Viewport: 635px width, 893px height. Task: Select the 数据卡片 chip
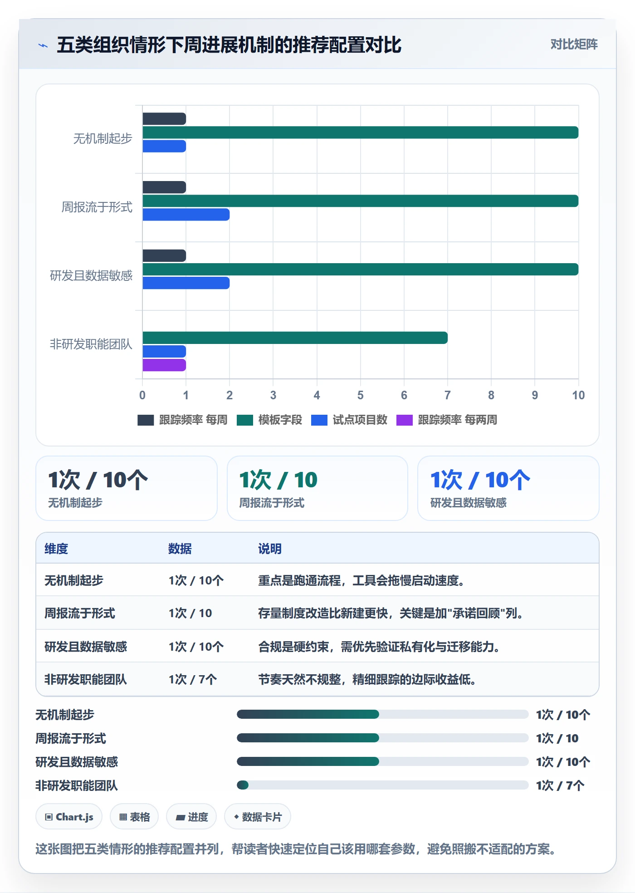click(x=258, y=817)
